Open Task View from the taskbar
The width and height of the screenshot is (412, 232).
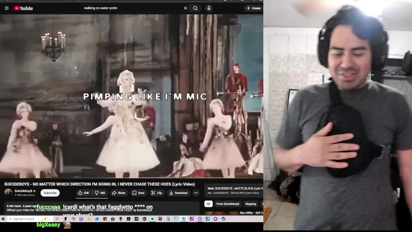tap(57, 219)
